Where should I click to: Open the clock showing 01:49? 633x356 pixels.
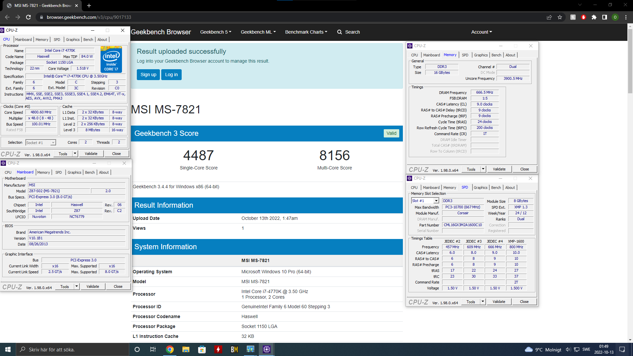(x=604, y=349)
